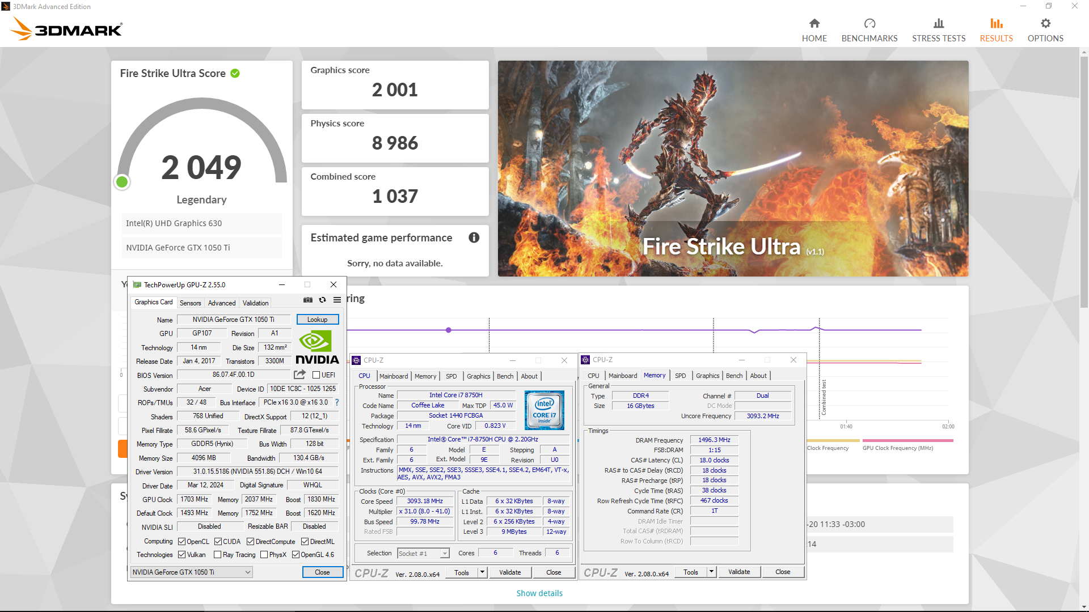Open the HOME section in 3DMark
This screenshot has width=1089, height=612.
[x=814, y=30]
